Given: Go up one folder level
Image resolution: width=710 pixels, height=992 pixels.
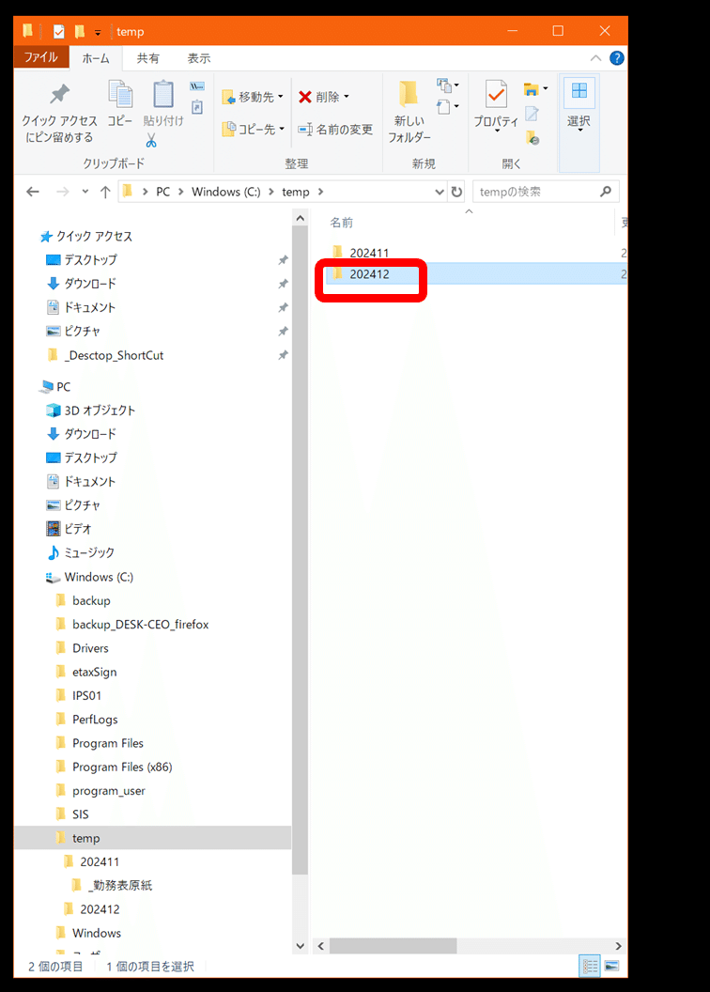Looking at the screenshot, I should (105, 192).
